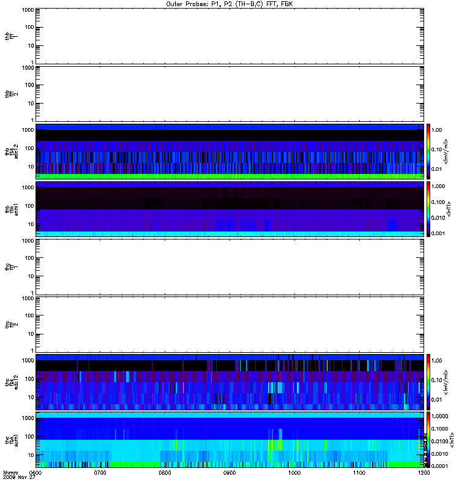Click '0.01' on the thb edc12 color scale
Viewport: 459px width, 490px height.
click(x=436, y=169)
